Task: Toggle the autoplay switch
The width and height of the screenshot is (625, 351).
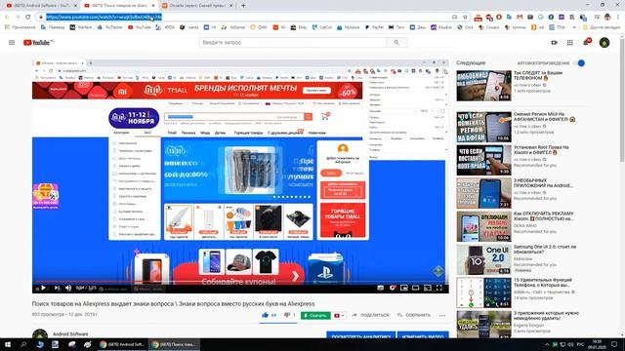Action: [x=579, y=63]
